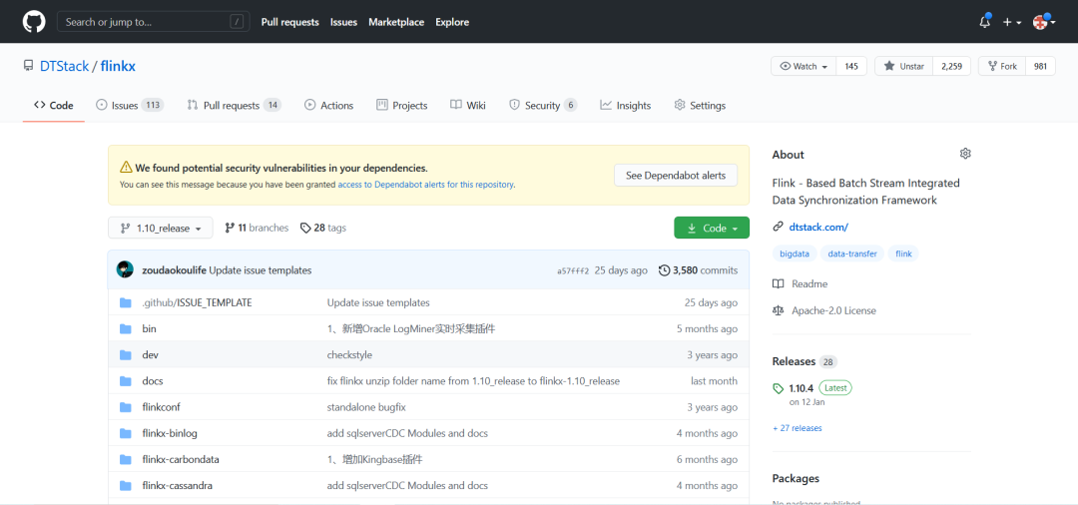The width and height of the screenshot is (1078, 505).
Task: Open the dev folder
Action: [151, 355]
